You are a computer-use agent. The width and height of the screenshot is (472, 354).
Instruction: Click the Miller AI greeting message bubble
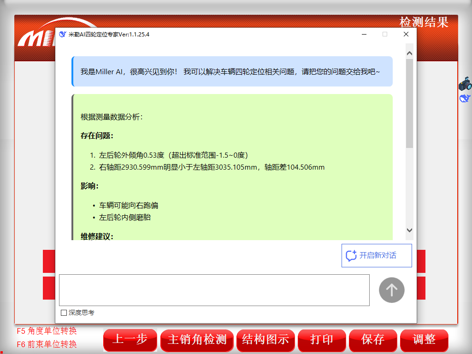tap(232, 71)
